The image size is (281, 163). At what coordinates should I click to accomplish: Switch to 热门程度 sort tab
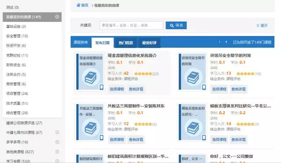click(126, 43)
